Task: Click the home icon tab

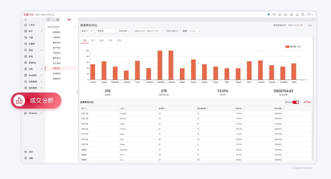Action: [x=58, y=20]
